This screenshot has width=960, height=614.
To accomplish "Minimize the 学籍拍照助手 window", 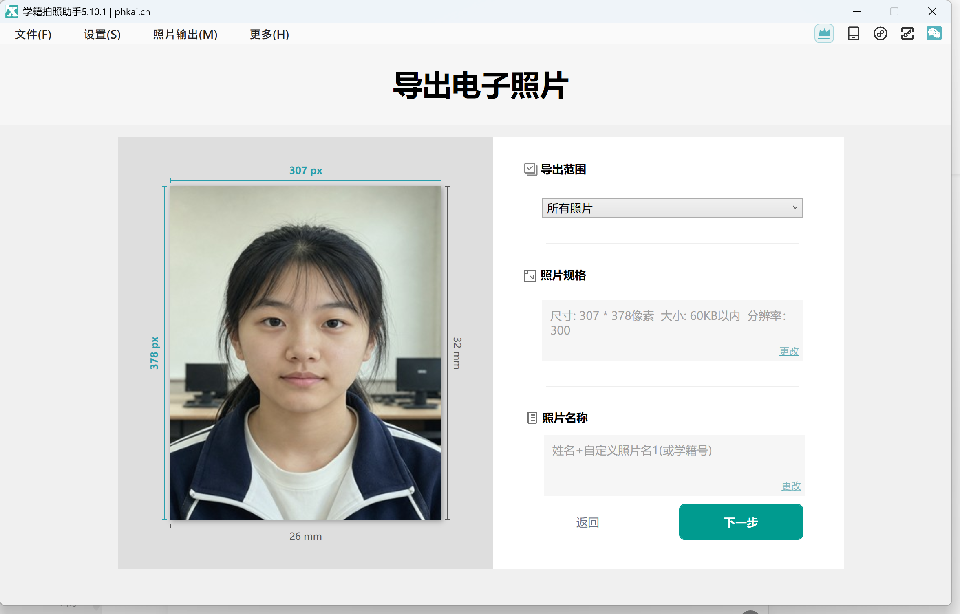I will (857, 11).
